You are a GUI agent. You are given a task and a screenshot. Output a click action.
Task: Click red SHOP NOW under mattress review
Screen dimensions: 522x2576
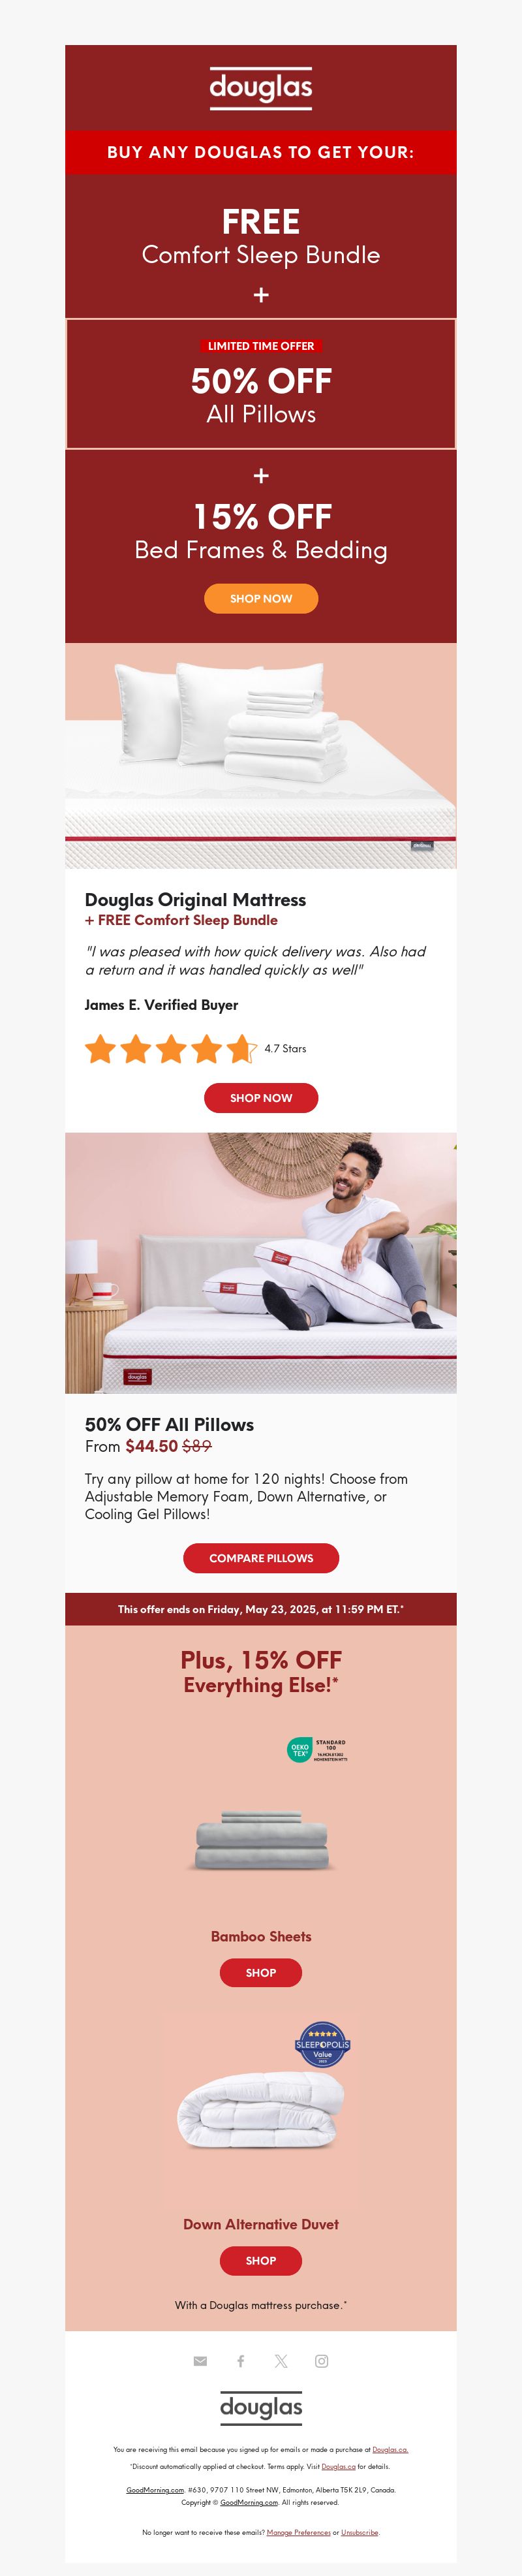pyautogui.click(x=261, y=1097)
